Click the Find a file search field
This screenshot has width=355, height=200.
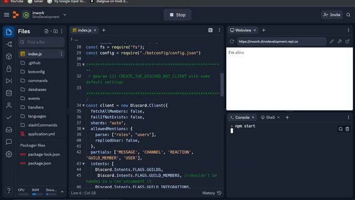41,42
